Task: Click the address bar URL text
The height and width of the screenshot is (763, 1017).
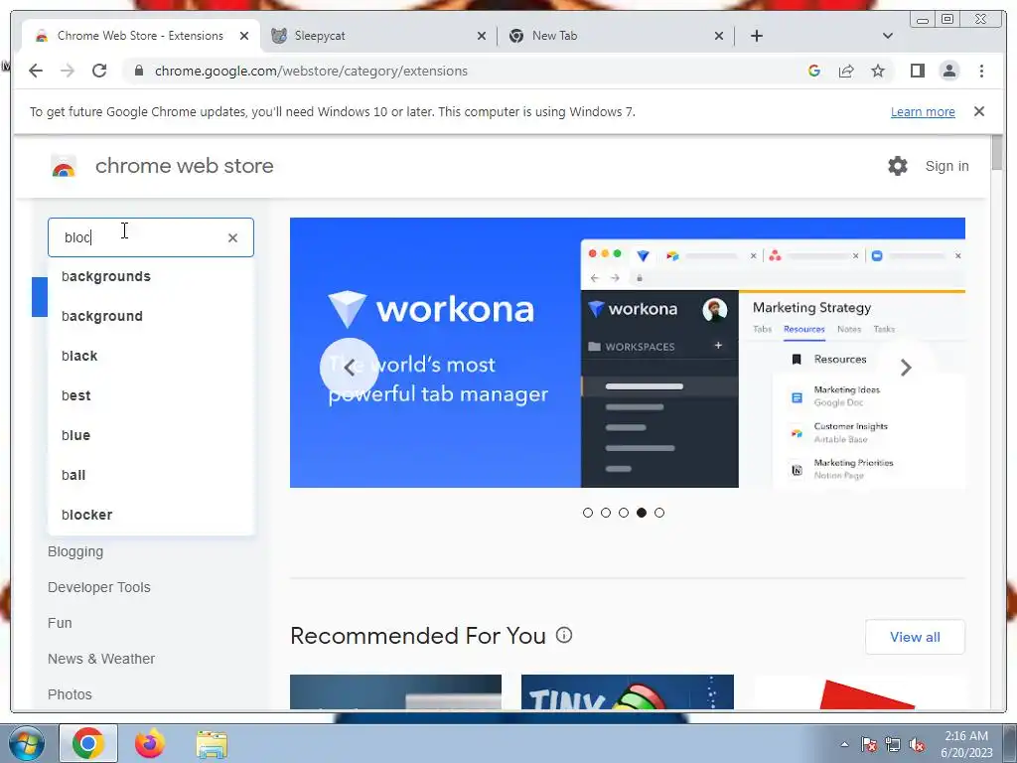Action: click(x=311, y=71)
